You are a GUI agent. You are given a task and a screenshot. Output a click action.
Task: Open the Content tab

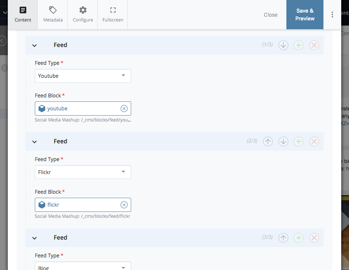pyautogui.click(x=23, y=15)
